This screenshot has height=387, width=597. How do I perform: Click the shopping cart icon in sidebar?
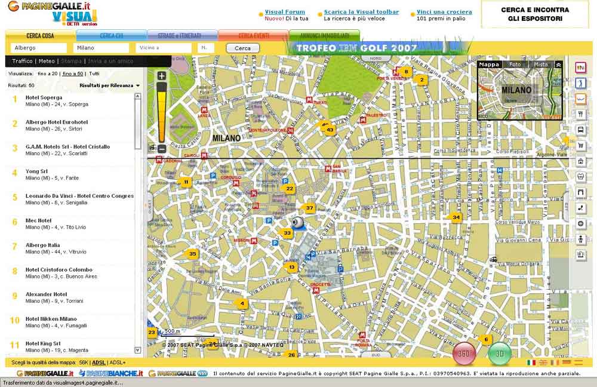580,145
